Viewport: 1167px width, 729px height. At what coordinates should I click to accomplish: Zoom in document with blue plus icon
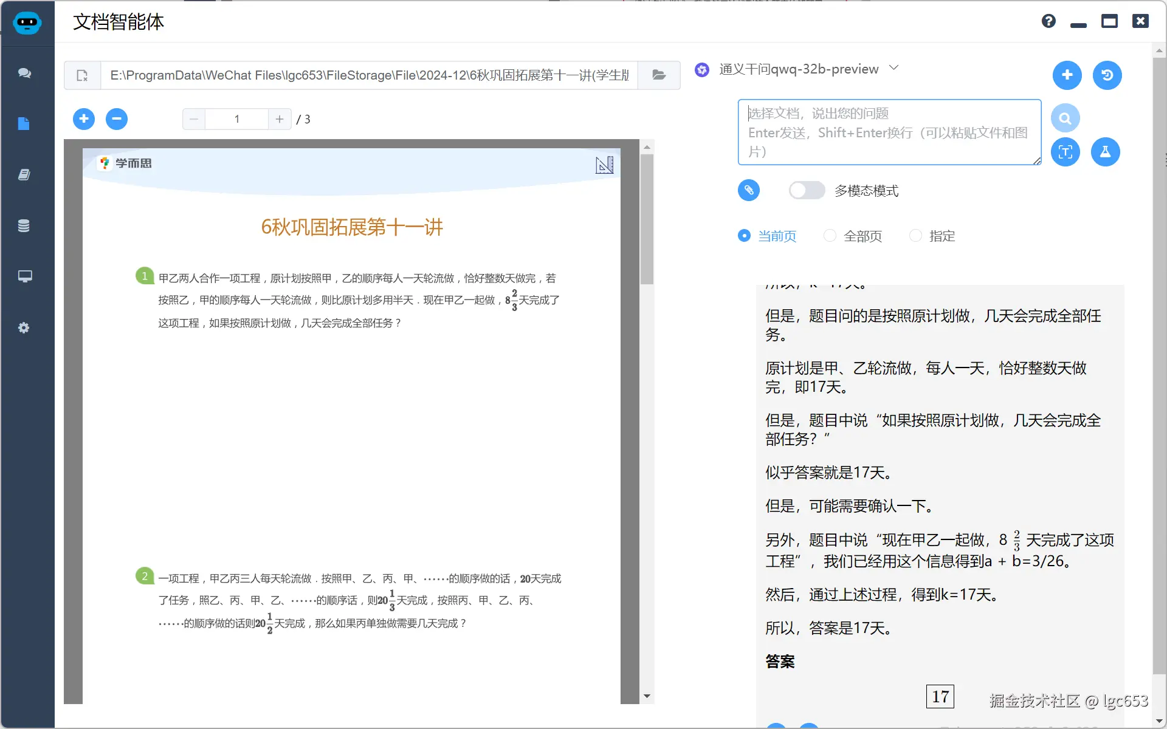tap(84, 119)
